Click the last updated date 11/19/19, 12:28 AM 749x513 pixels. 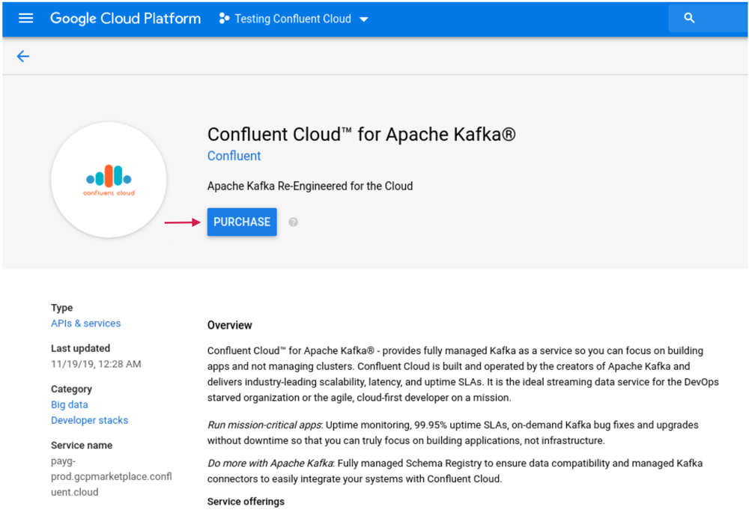click(96, 364)
